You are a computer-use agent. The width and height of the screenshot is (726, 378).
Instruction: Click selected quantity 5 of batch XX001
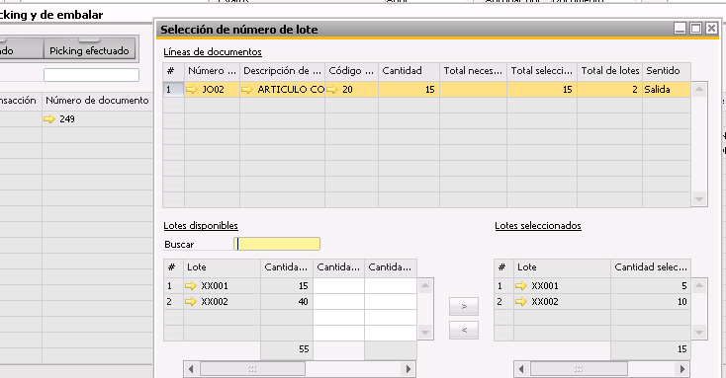point(651,285)
